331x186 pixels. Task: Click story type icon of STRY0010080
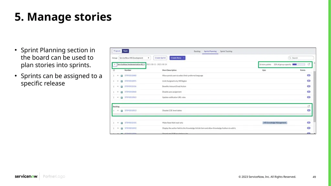pyautogui.click(x=122, y=76)
